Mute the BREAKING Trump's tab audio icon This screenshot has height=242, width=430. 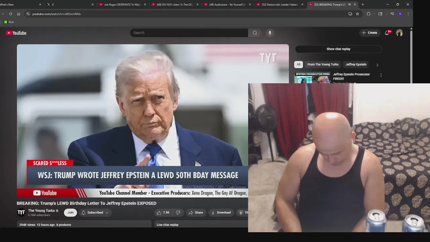349,4
